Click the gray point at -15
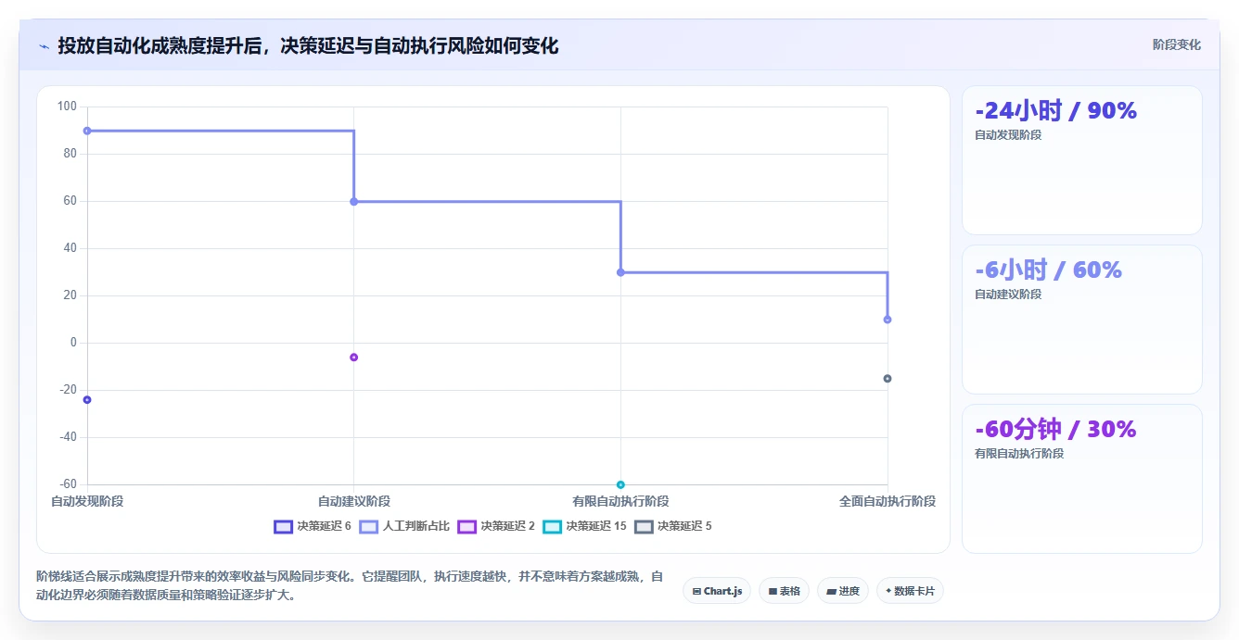Image resolution: width=1239 pixels, height=640 pixels. tap(888, 379)
